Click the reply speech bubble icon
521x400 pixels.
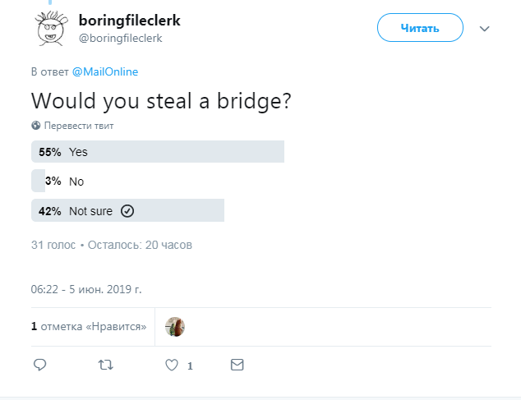tap(39, 364)
